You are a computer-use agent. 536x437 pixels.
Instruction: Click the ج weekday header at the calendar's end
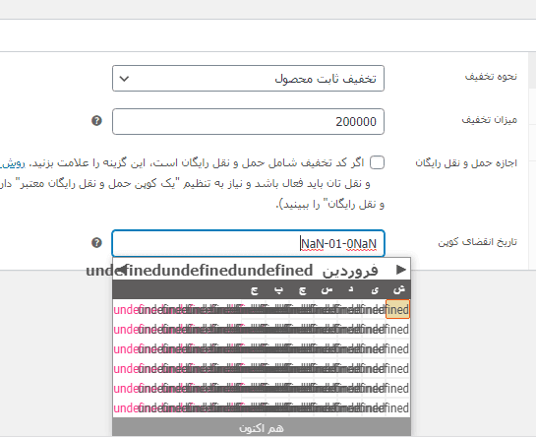point(254,290)
